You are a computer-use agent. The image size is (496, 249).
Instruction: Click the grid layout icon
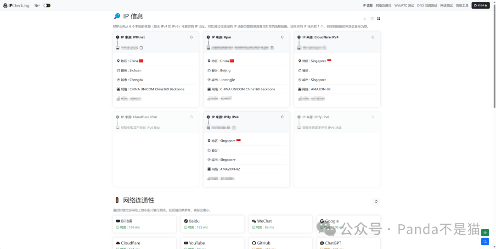point(378,19)
